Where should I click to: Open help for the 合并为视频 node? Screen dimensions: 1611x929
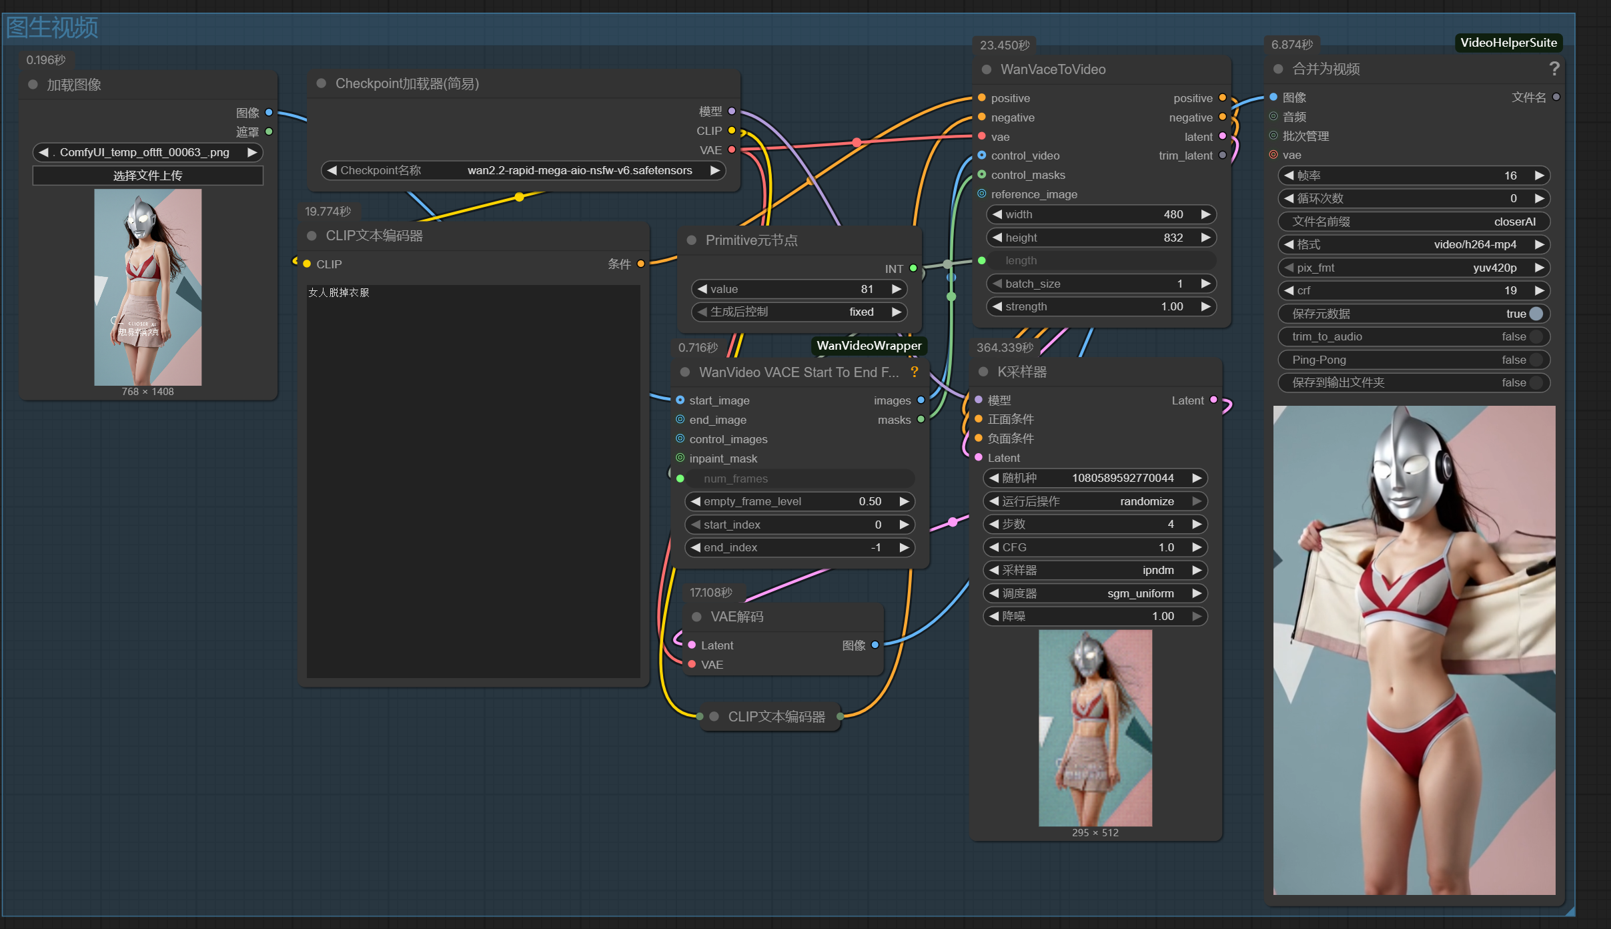(1554, 69)
